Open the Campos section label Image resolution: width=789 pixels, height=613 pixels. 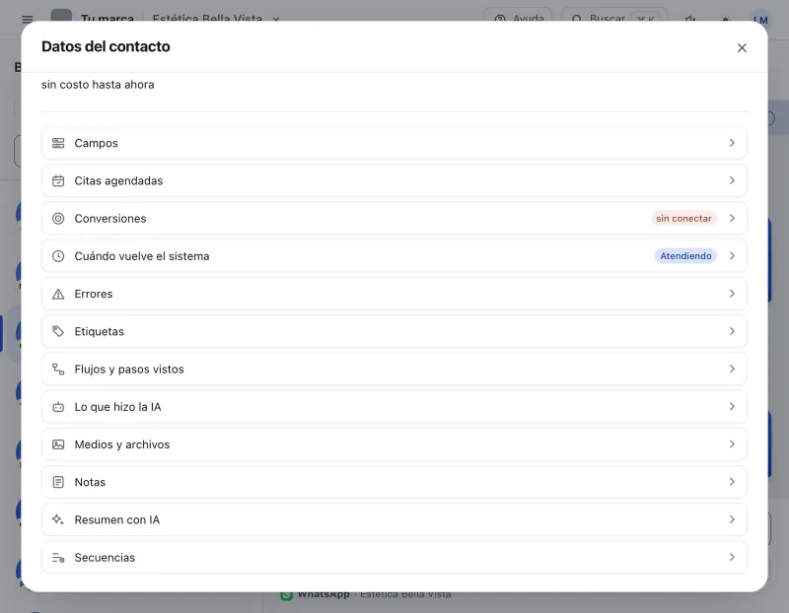coord(96,143)
